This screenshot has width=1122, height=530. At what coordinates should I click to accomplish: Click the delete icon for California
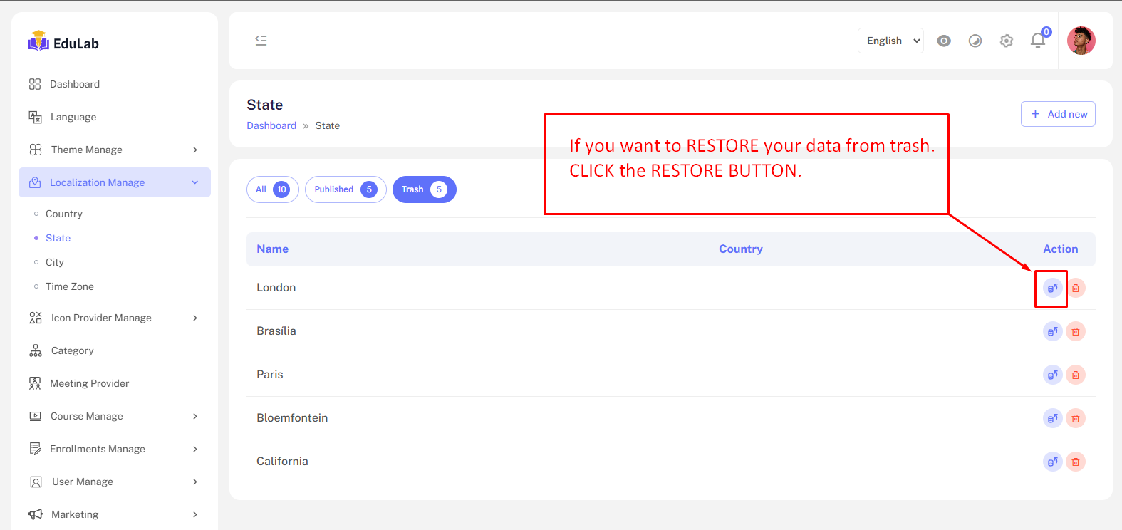[1076, 462]
